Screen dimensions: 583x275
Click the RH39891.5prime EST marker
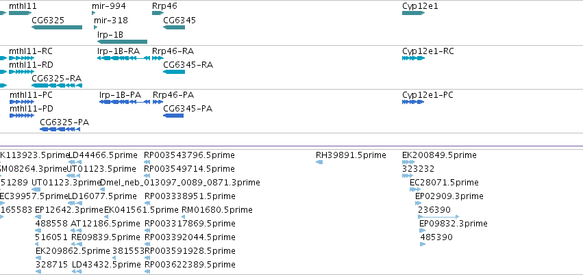click(319, 162)
